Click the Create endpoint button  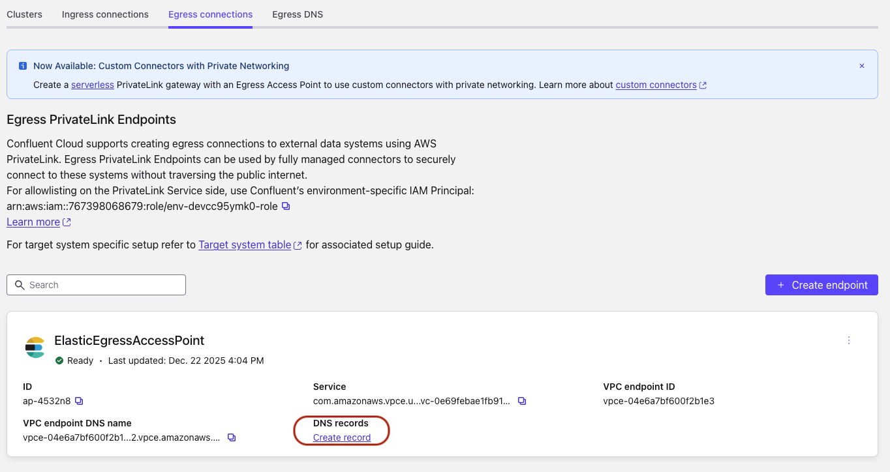(821, 285)
